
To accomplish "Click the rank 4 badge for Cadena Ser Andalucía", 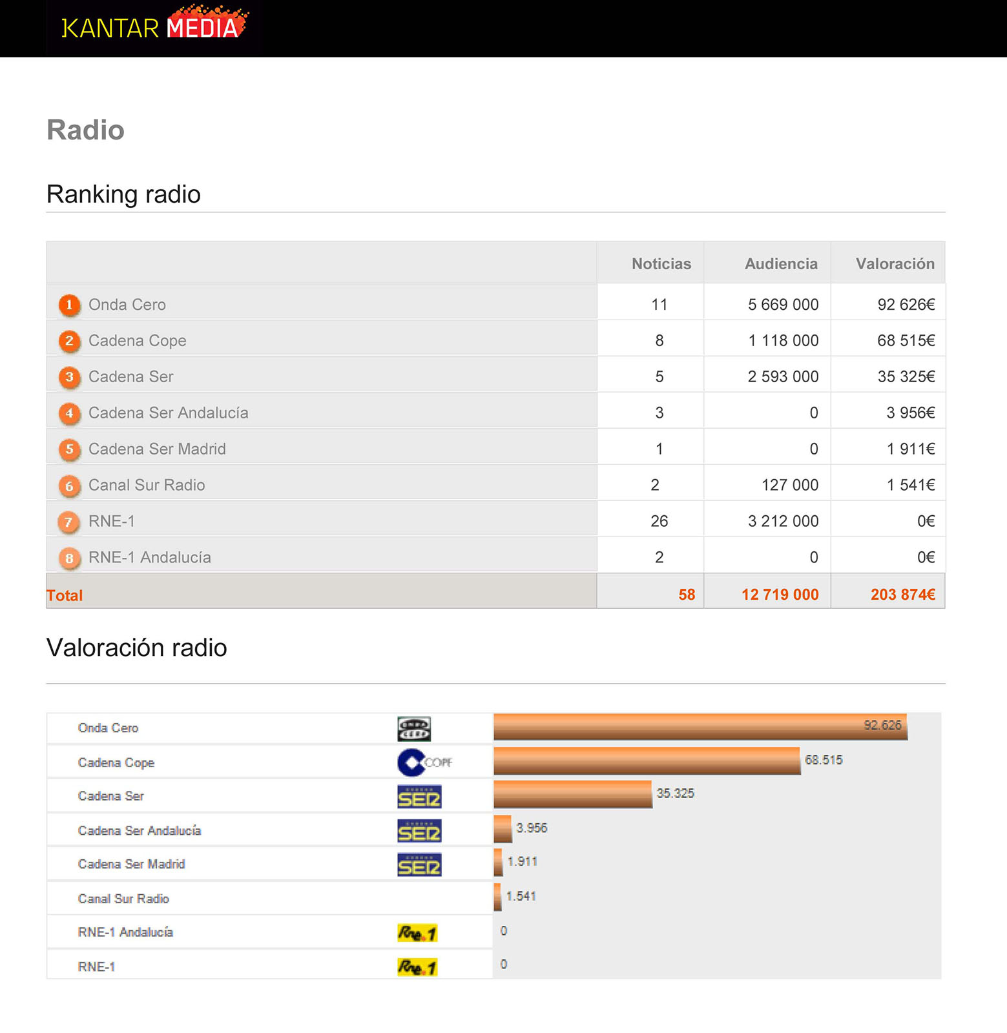I will [x=69, y=413].
